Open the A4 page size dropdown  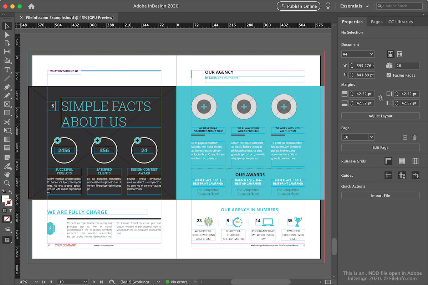[x=358, y=54]
